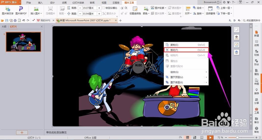The image size is (262, 140).
Task: Switch to normal view in status bar
Action: (x=188, y=137)
